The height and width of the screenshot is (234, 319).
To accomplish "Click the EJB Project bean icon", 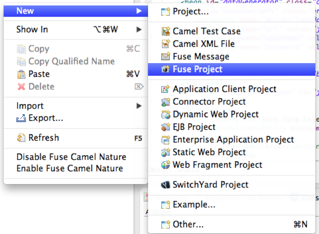I will 166,127.
